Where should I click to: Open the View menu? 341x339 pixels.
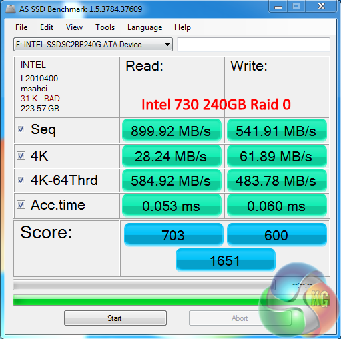(x=74, y=27)
